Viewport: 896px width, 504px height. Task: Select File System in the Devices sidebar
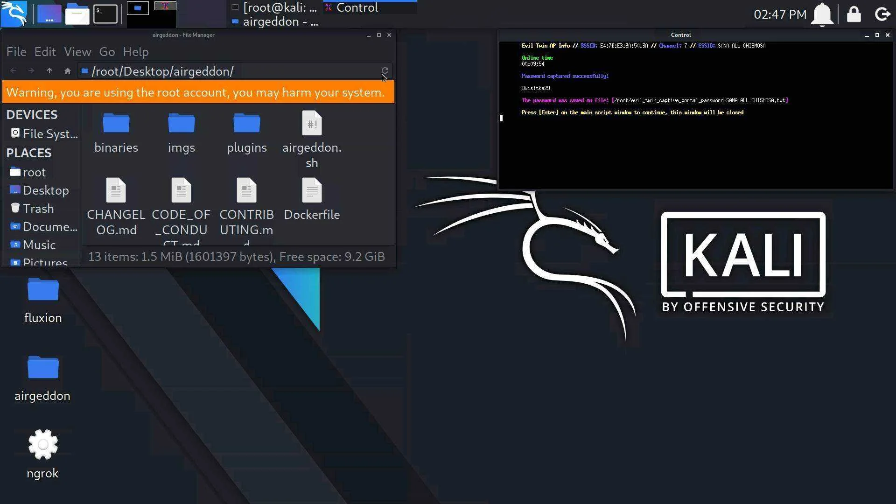(x=44, y=134)
